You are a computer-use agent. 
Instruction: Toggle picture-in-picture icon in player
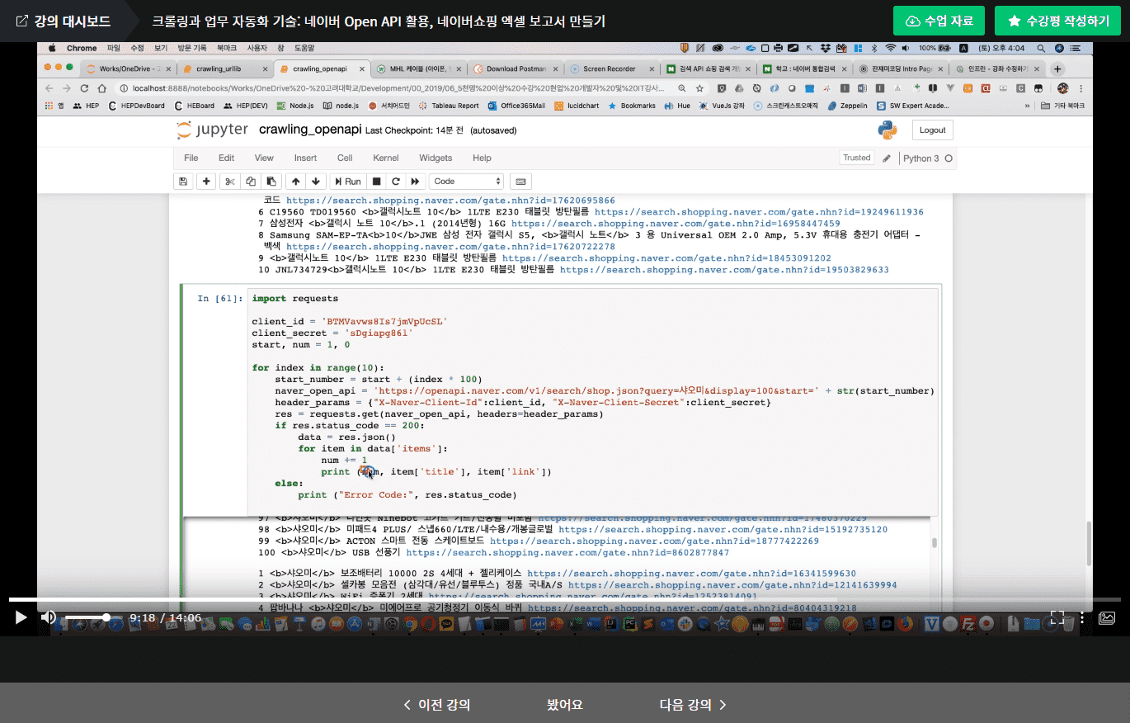1107,617
